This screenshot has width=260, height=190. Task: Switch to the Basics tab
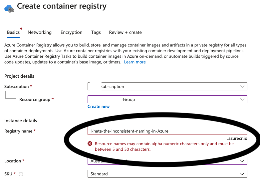[13, 32]
